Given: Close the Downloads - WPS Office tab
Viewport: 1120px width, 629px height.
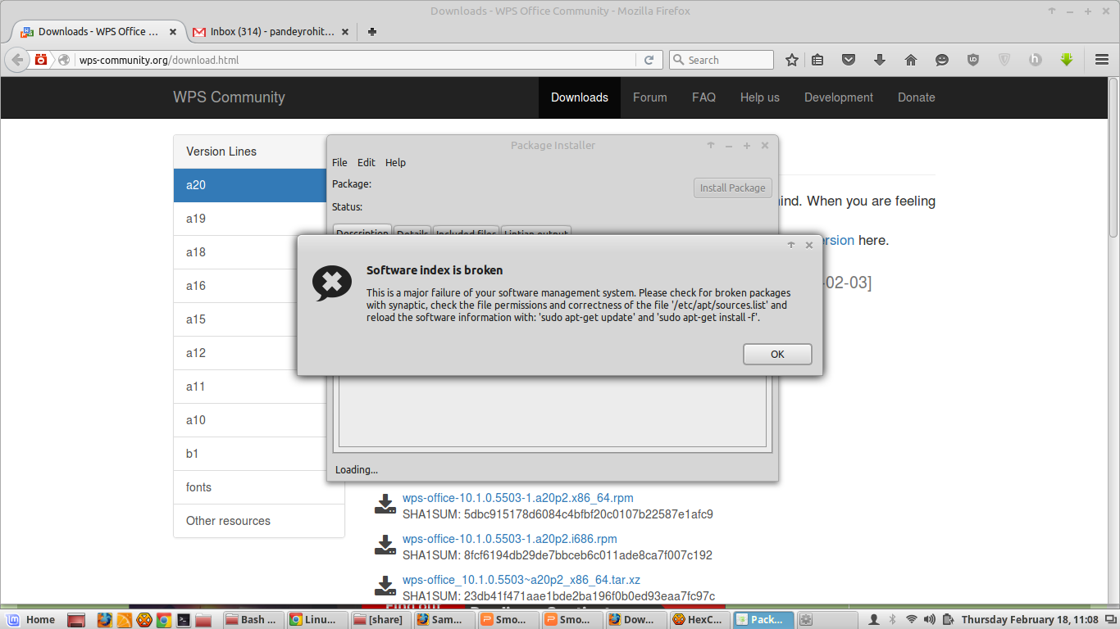Looking at the screenshot, I should click(173, 31).
